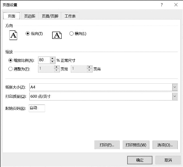Increase scaling percentage with up arrow
Image resolution: width=183 pixels, height=167 pixels.
[x=52, y=58]
